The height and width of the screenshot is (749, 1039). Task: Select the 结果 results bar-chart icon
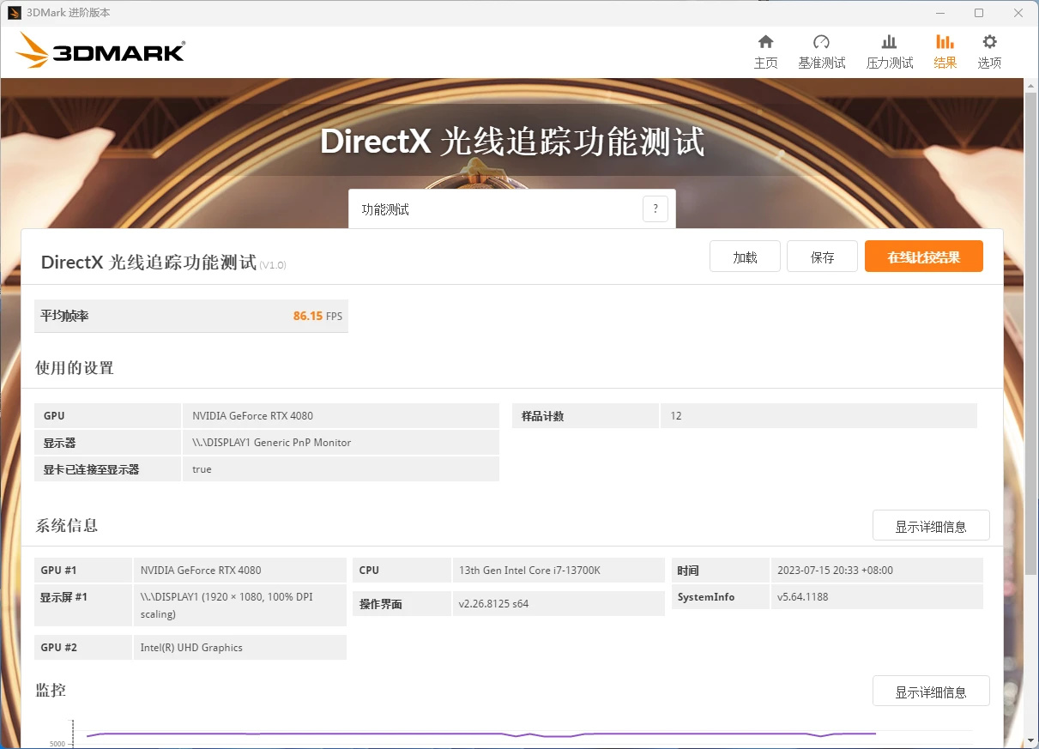coord(945,42)
